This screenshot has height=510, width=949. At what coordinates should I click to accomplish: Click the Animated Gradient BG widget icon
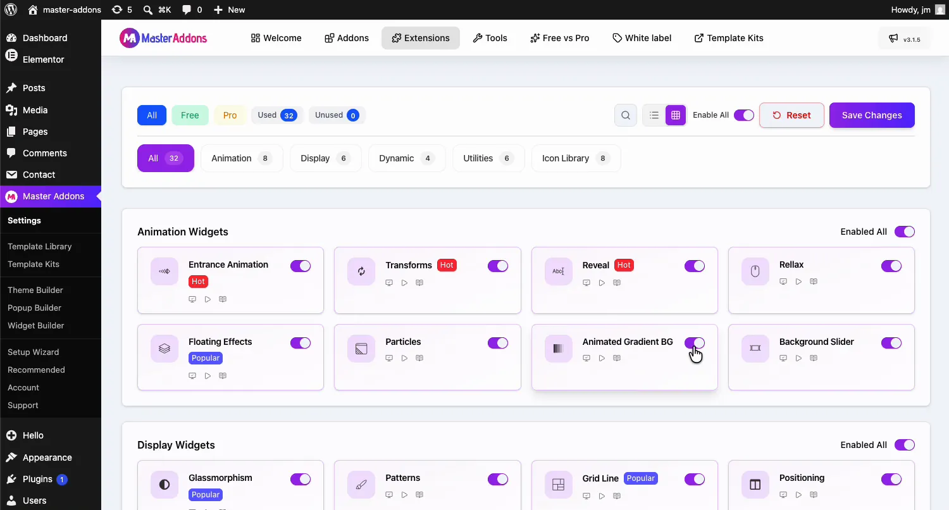coord(559,349)
